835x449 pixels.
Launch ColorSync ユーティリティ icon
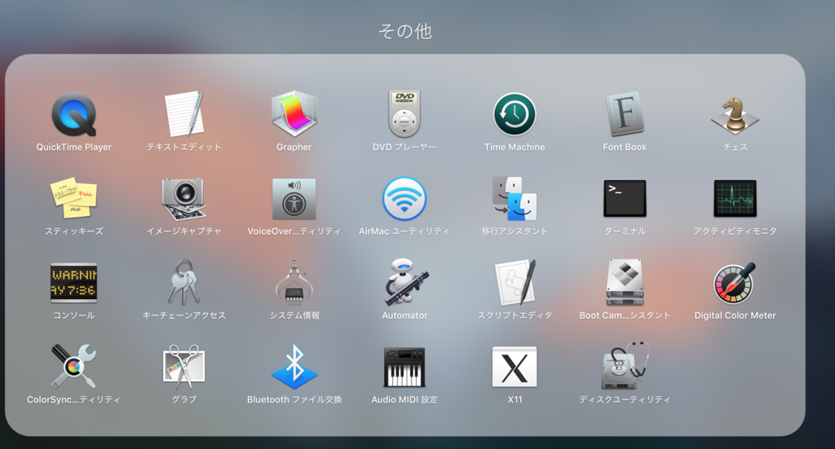tap(73, 367)
